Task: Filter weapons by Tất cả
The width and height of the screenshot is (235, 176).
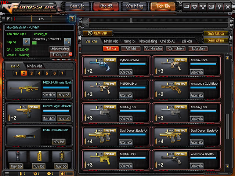Action: click(x=111, y=48)
